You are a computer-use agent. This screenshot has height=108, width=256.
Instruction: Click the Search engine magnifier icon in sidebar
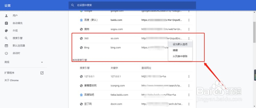click(6, 38)
